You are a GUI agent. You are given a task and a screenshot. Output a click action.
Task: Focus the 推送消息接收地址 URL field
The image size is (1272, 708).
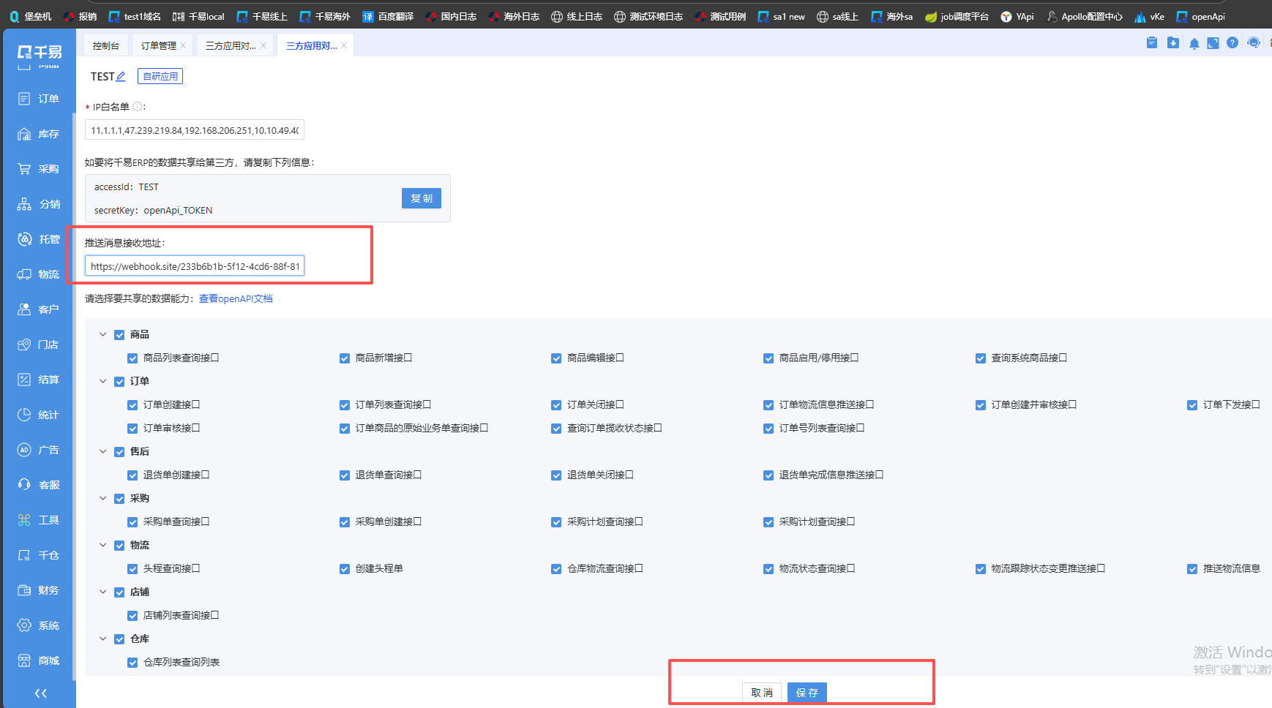pyautogui.click(x=195, y=266)
